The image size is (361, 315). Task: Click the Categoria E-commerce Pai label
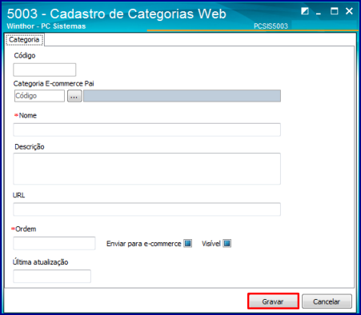pyautogui.click(x=54, y=84)
